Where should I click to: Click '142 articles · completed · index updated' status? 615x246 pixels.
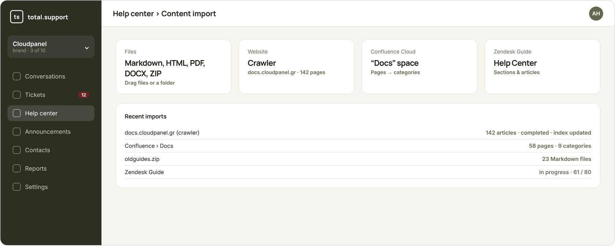538,133
